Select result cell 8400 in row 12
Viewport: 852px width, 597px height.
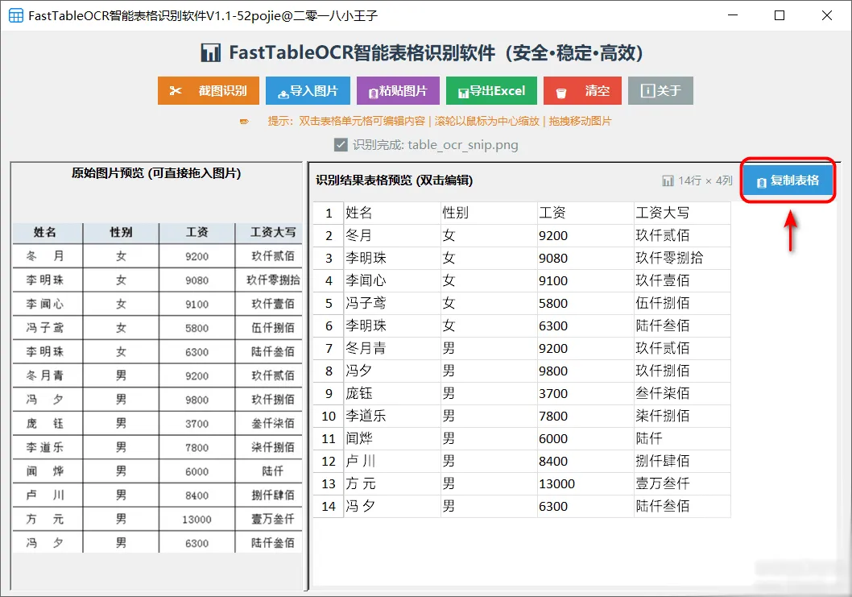tap(585, 461)
